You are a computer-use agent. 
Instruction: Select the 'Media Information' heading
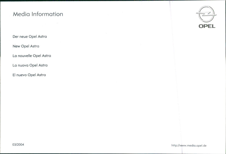(x=38, y=14)
